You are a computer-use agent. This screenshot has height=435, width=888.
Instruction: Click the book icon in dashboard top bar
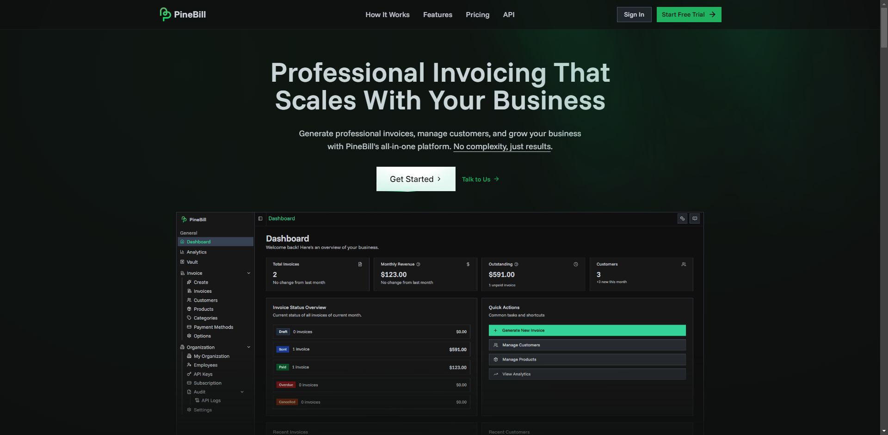(695, 218)
